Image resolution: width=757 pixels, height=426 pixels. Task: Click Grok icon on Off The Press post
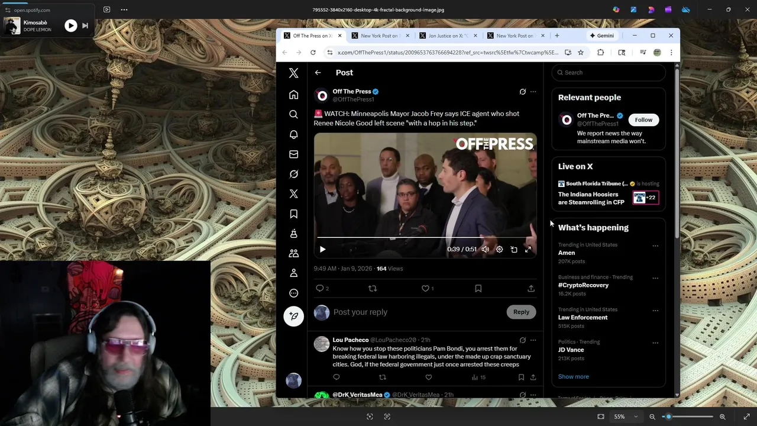click(522, 92)
